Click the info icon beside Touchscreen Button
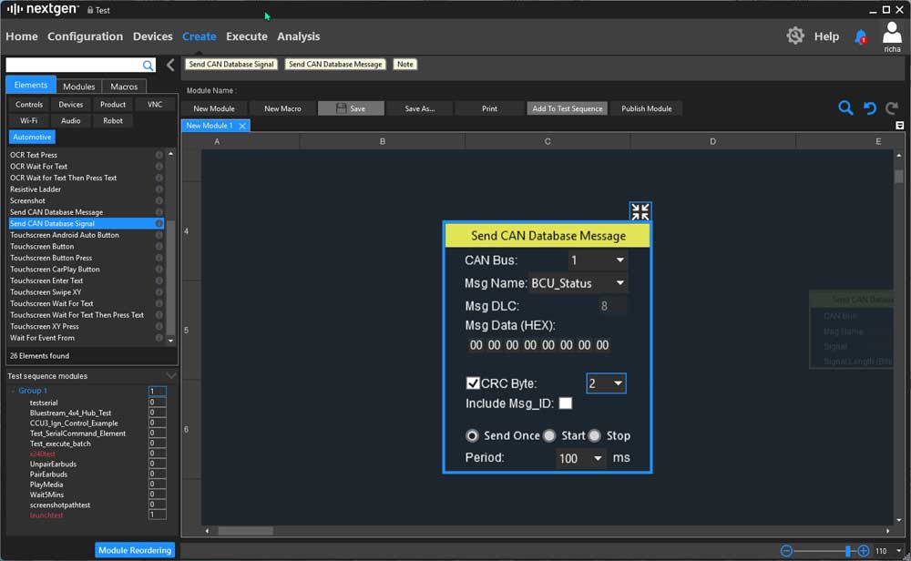911x561 pixels. [159, 246]
